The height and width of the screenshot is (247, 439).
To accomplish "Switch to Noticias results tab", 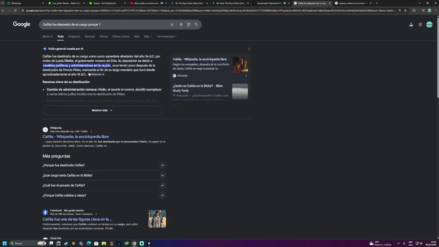I will tap(90, 36).
